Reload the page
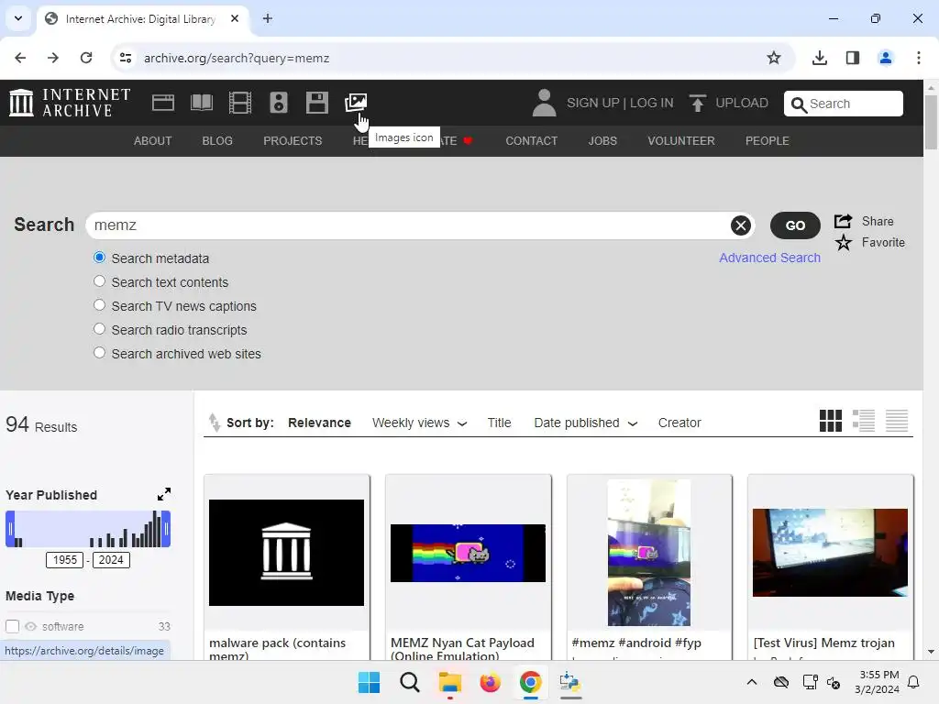The width and height of the screenshot is (939, 704). pyautogui.click(x=86, y=58)
